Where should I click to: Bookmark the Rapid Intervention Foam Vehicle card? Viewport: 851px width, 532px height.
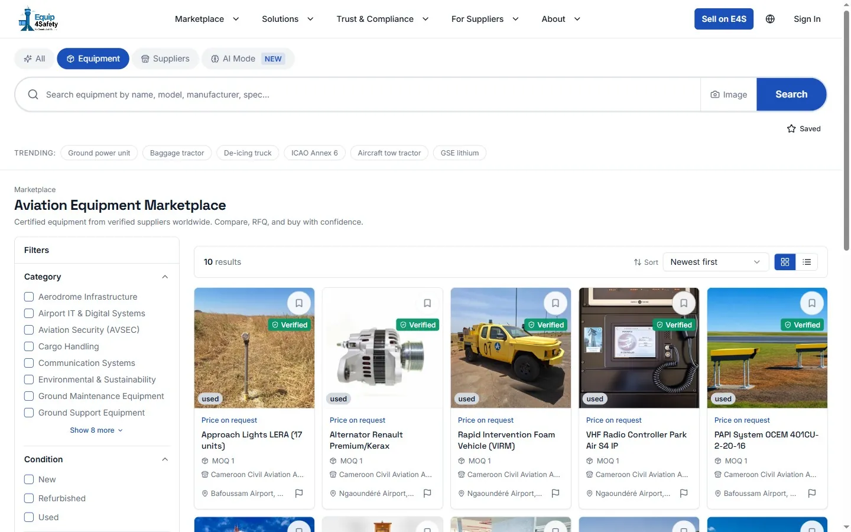pyautogui.click(x=556, y=303)
